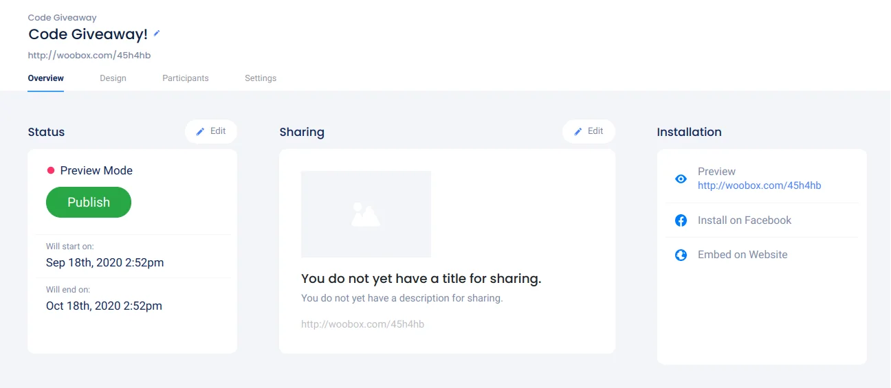Select Install on Facebook
891x388 pixels.
point(744,220)
